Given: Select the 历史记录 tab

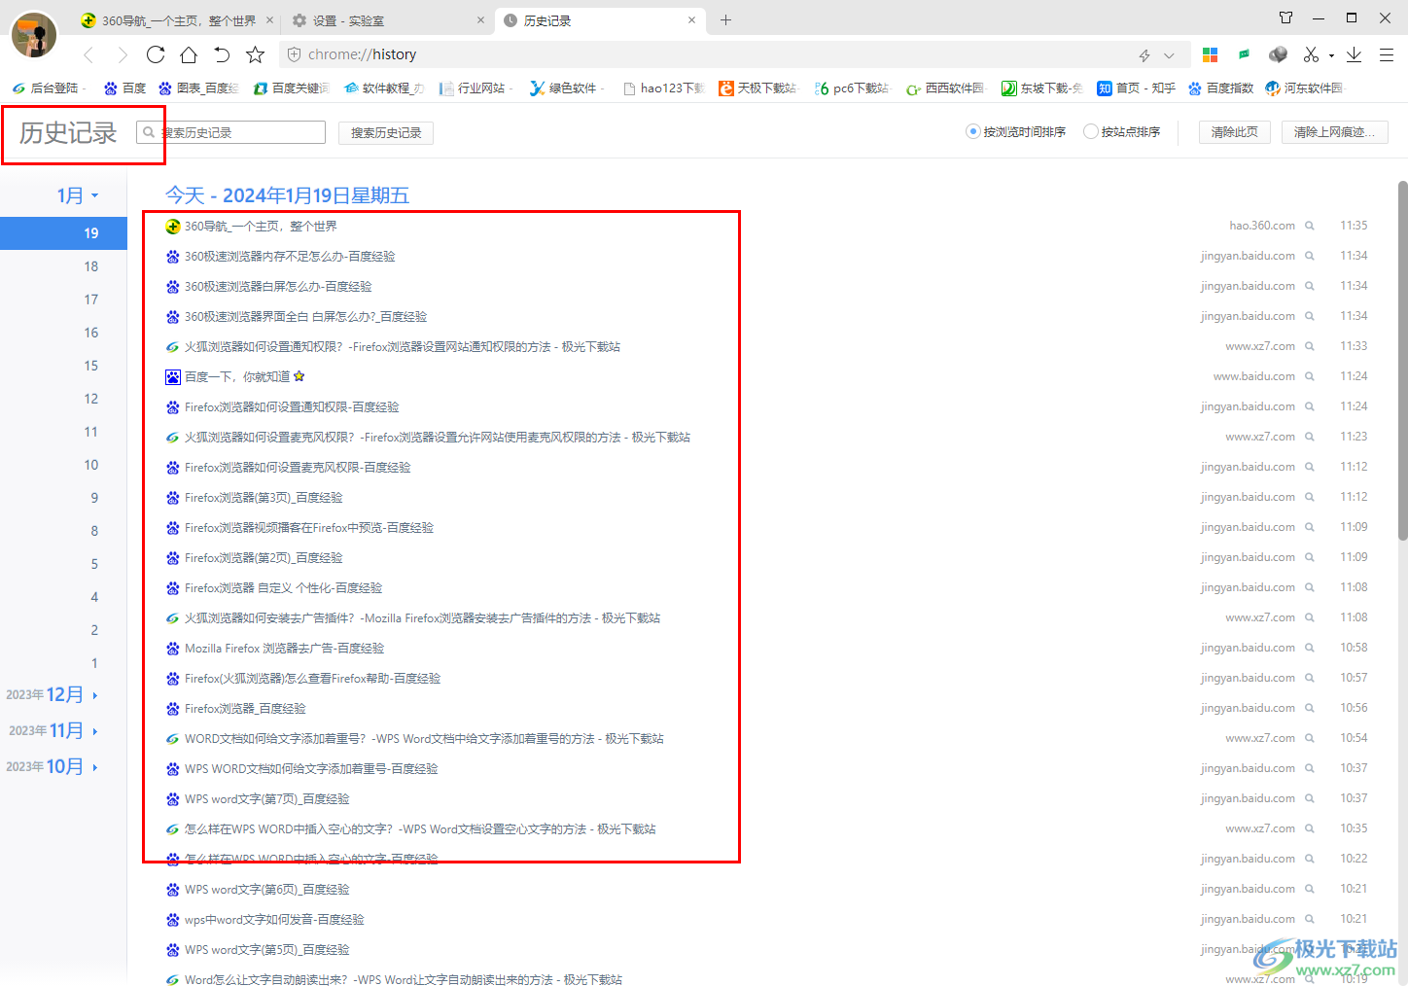Looking at the screenshot, I should coord(600,20).
